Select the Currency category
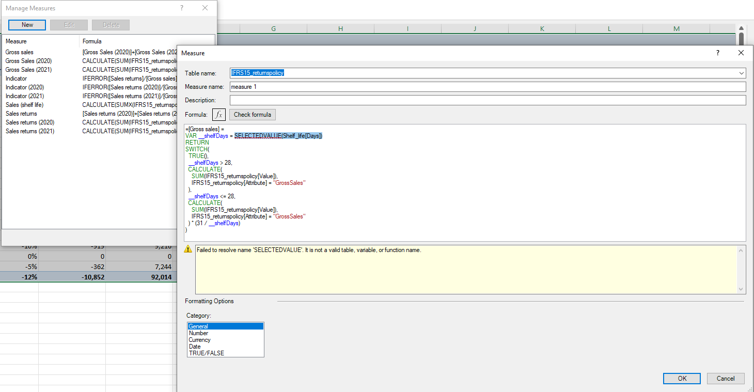Viewport: 754px width, 392px height. 226,340
